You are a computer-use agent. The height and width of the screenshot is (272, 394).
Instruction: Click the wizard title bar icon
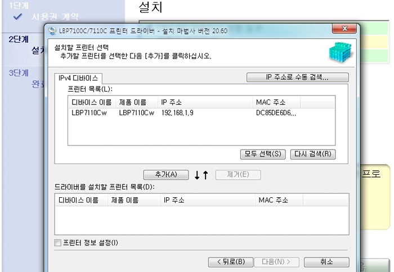click(x=52, y=31)
